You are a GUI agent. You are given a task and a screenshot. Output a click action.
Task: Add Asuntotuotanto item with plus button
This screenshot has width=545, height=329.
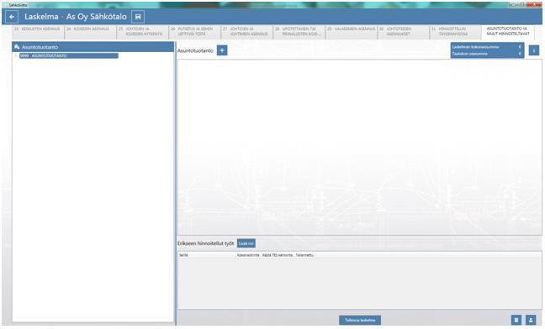click(222, 50)
